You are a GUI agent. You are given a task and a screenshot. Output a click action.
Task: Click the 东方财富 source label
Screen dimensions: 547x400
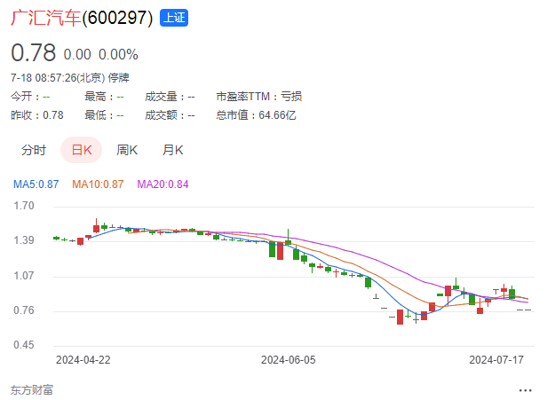point(32,390)
